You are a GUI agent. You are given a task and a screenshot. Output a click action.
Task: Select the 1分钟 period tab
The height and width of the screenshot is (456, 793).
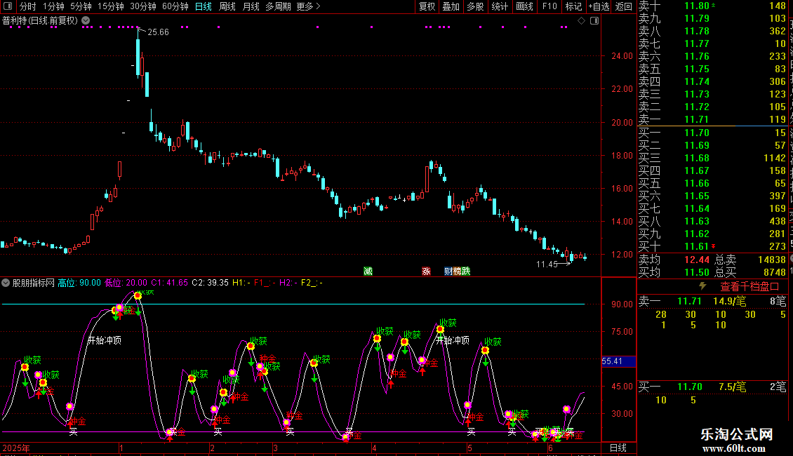click(x=53, y=6)
